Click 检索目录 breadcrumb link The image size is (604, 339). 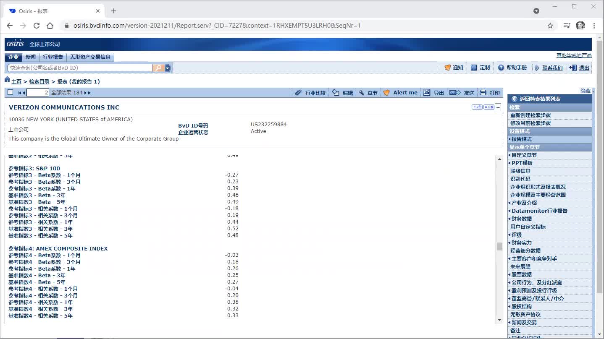39,82
